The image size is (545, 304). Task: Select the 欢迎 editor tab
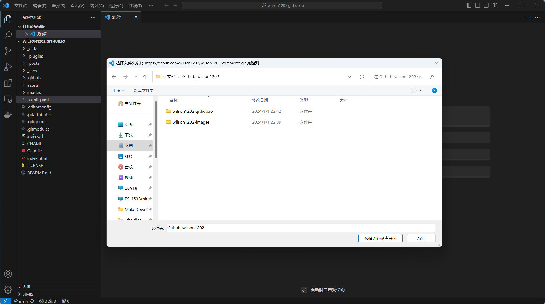click(116, 17)
